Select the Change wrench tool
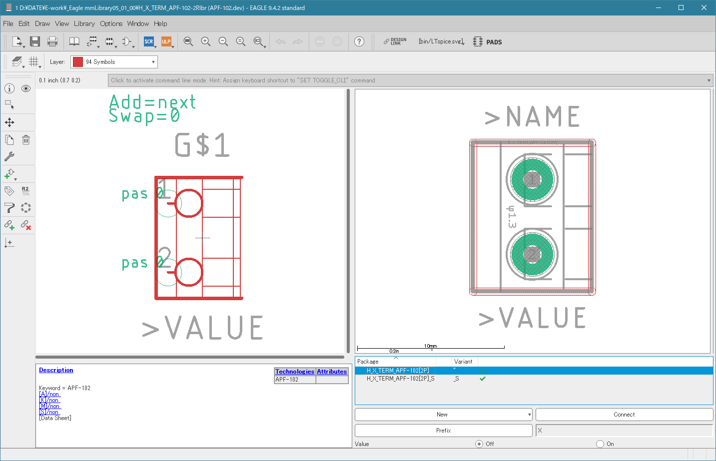This screenshot has height=461, width=716. (x=9, y=156)
